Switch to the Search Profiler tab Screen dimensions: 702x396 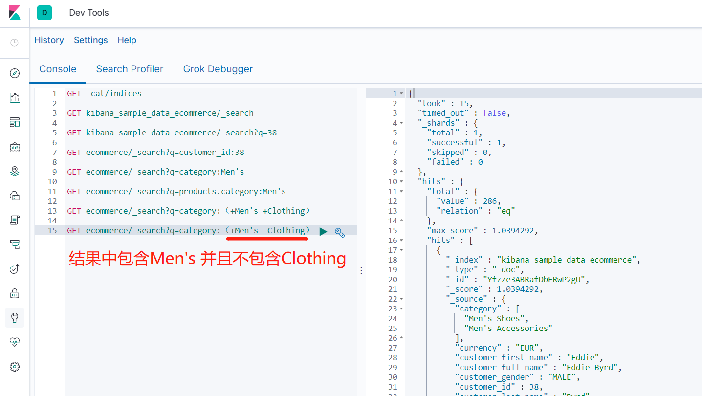point(130,69)
